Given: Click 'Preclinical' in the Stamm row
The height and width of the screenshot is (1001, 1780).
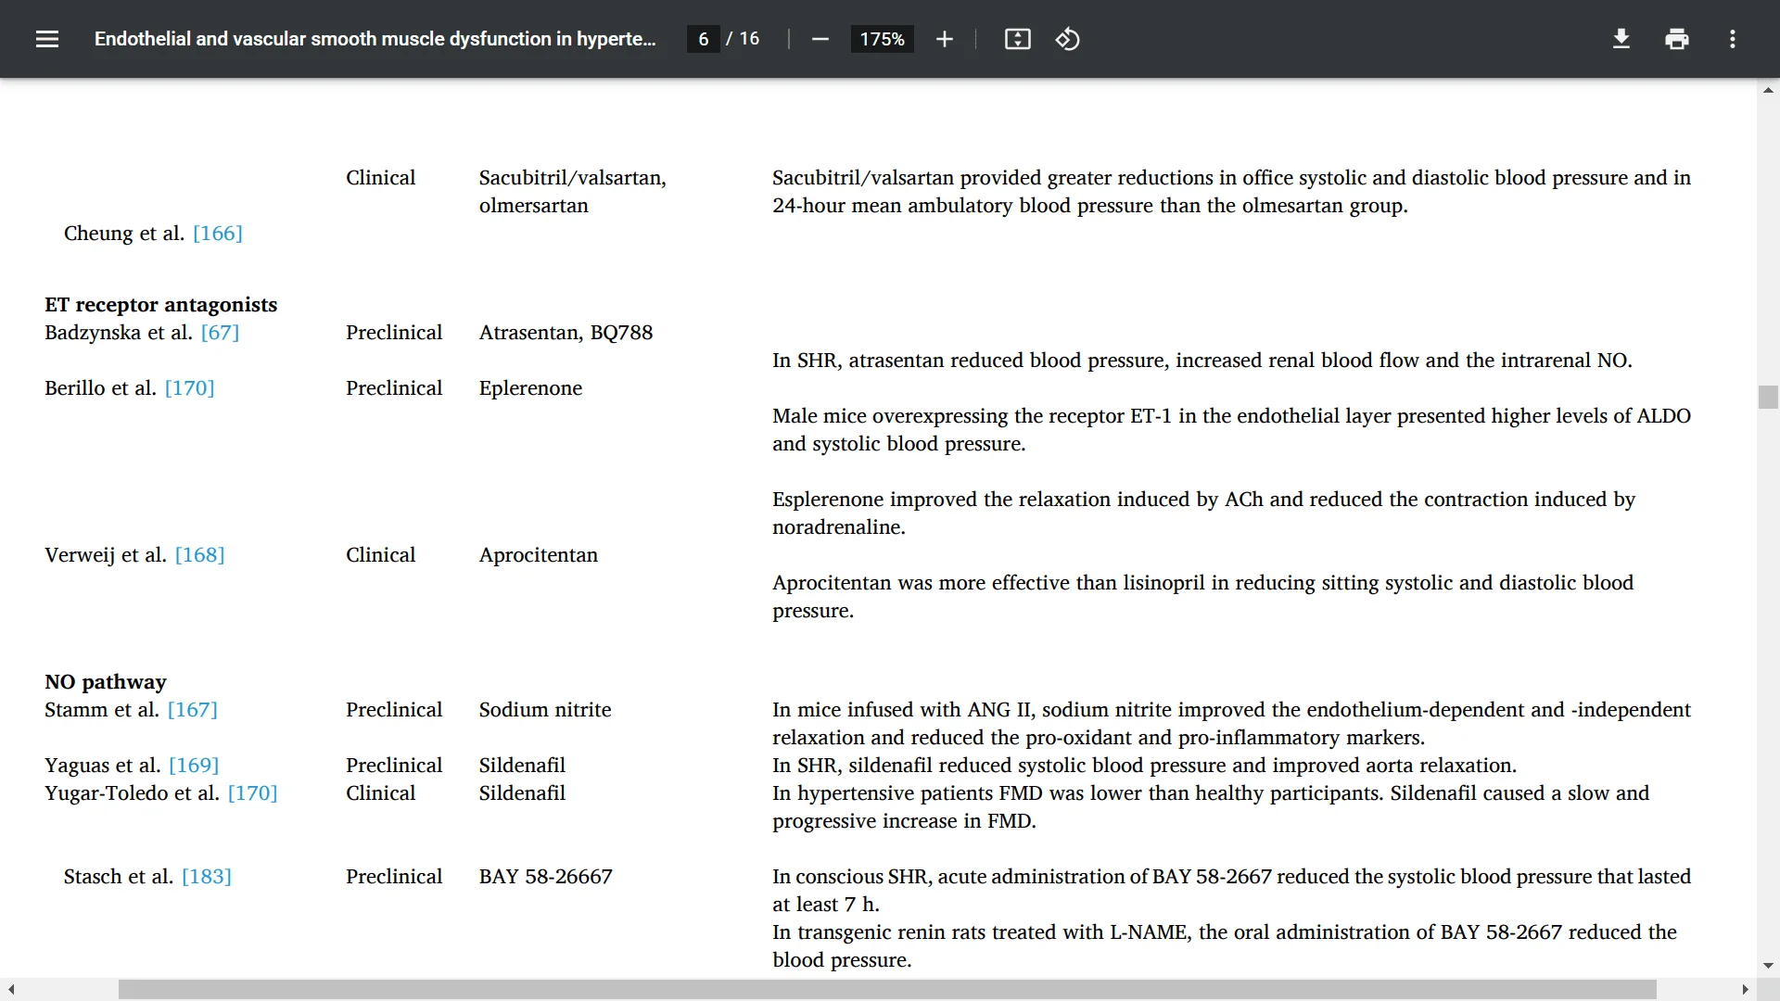Looking at the screenshot, I should click(394, 710).
